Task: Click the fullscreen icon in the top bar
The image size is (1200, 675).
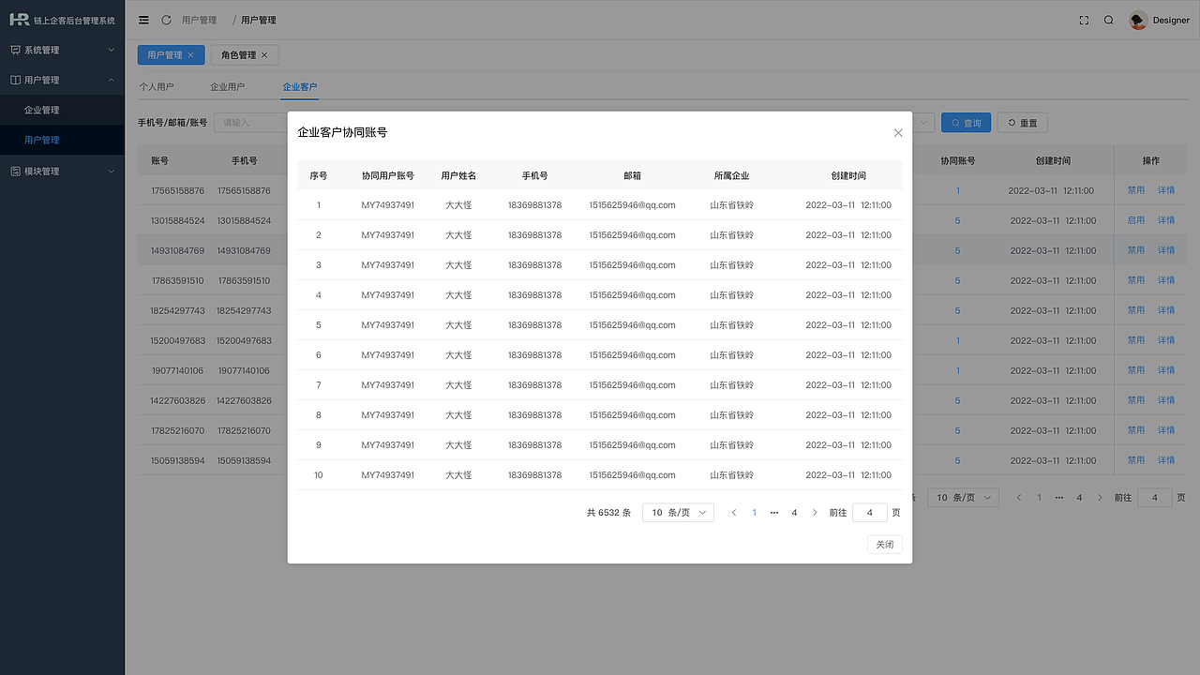Action: coord(1084,19)
